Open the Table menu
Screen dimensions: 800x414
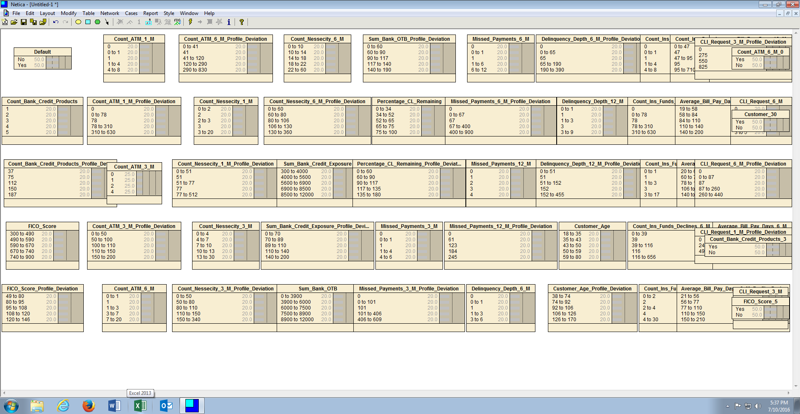coord(88,13)
